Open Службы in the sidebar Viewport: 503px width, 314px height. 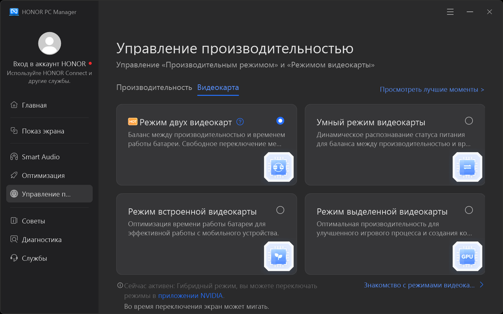pos(49,258)
